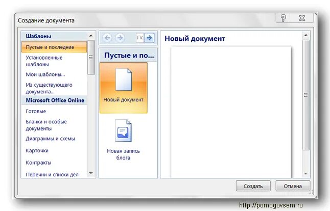Screen dimensions: 330x211
Task: Click template list scrollbar down arrow
Action: pyautogui.click(x=91, y=173)
